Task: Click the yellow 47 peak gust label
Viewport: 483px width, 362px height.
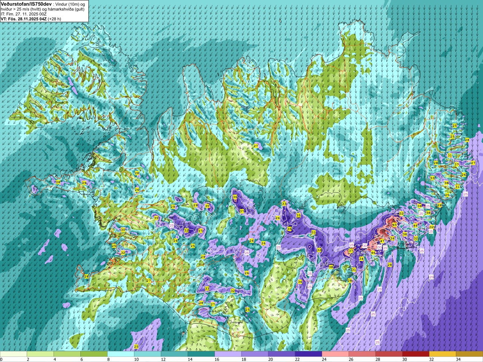Action: [382, 241]
